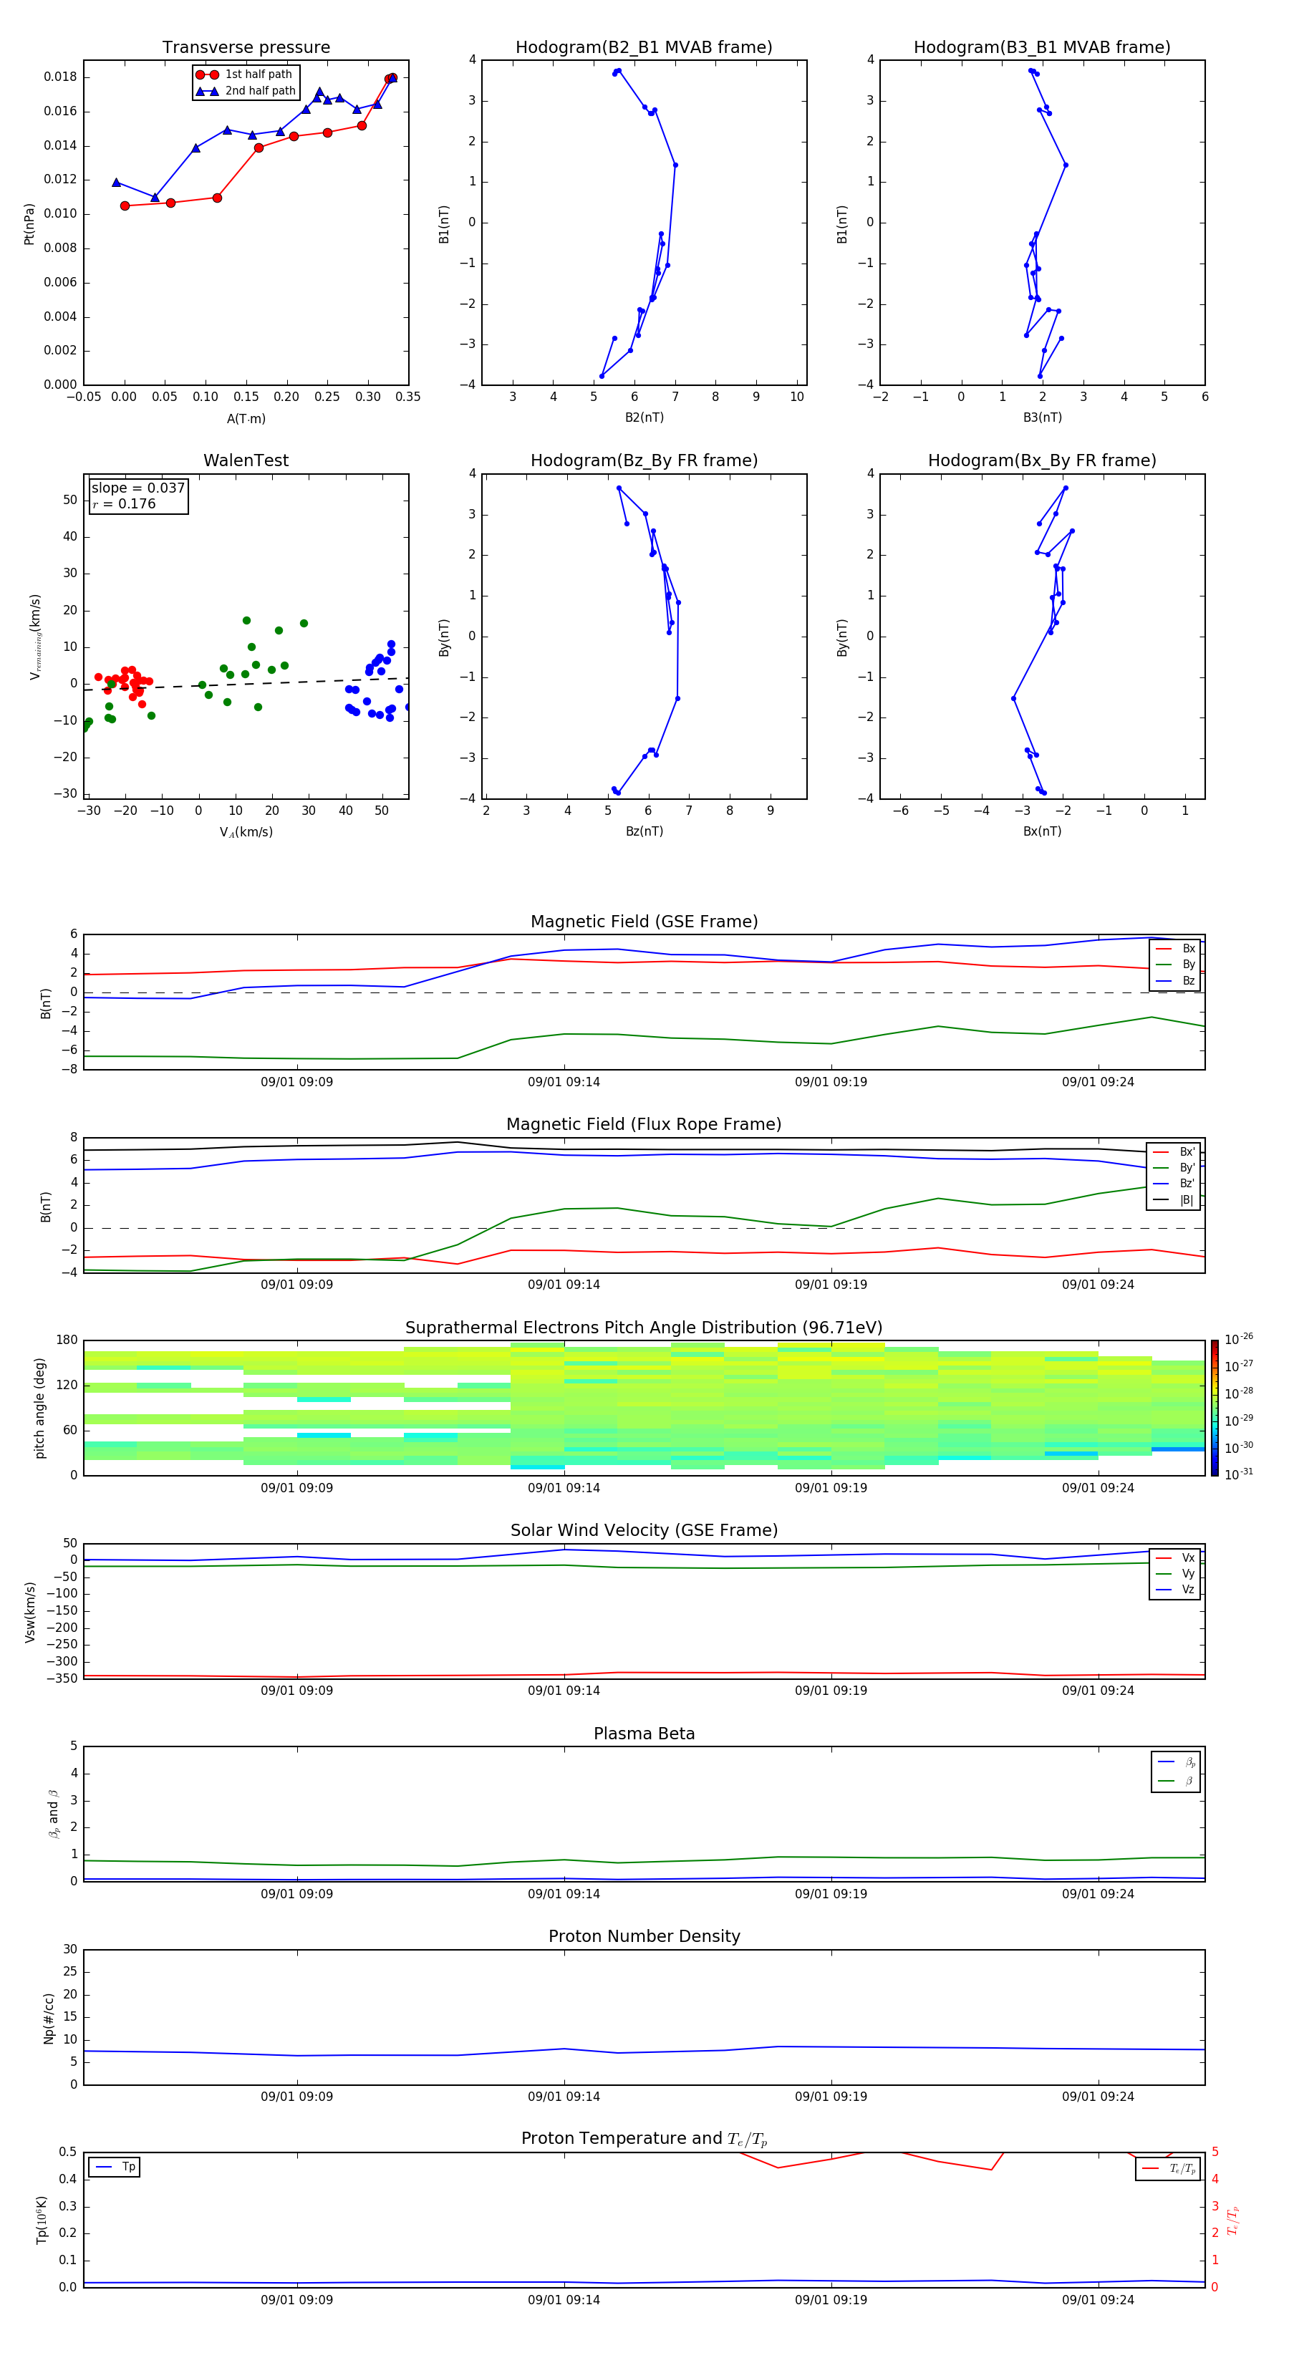This screenshot has height=2363, width=1289.
Task: Click the "Proton Number Density" title
Action: [x=644, y=1936]
